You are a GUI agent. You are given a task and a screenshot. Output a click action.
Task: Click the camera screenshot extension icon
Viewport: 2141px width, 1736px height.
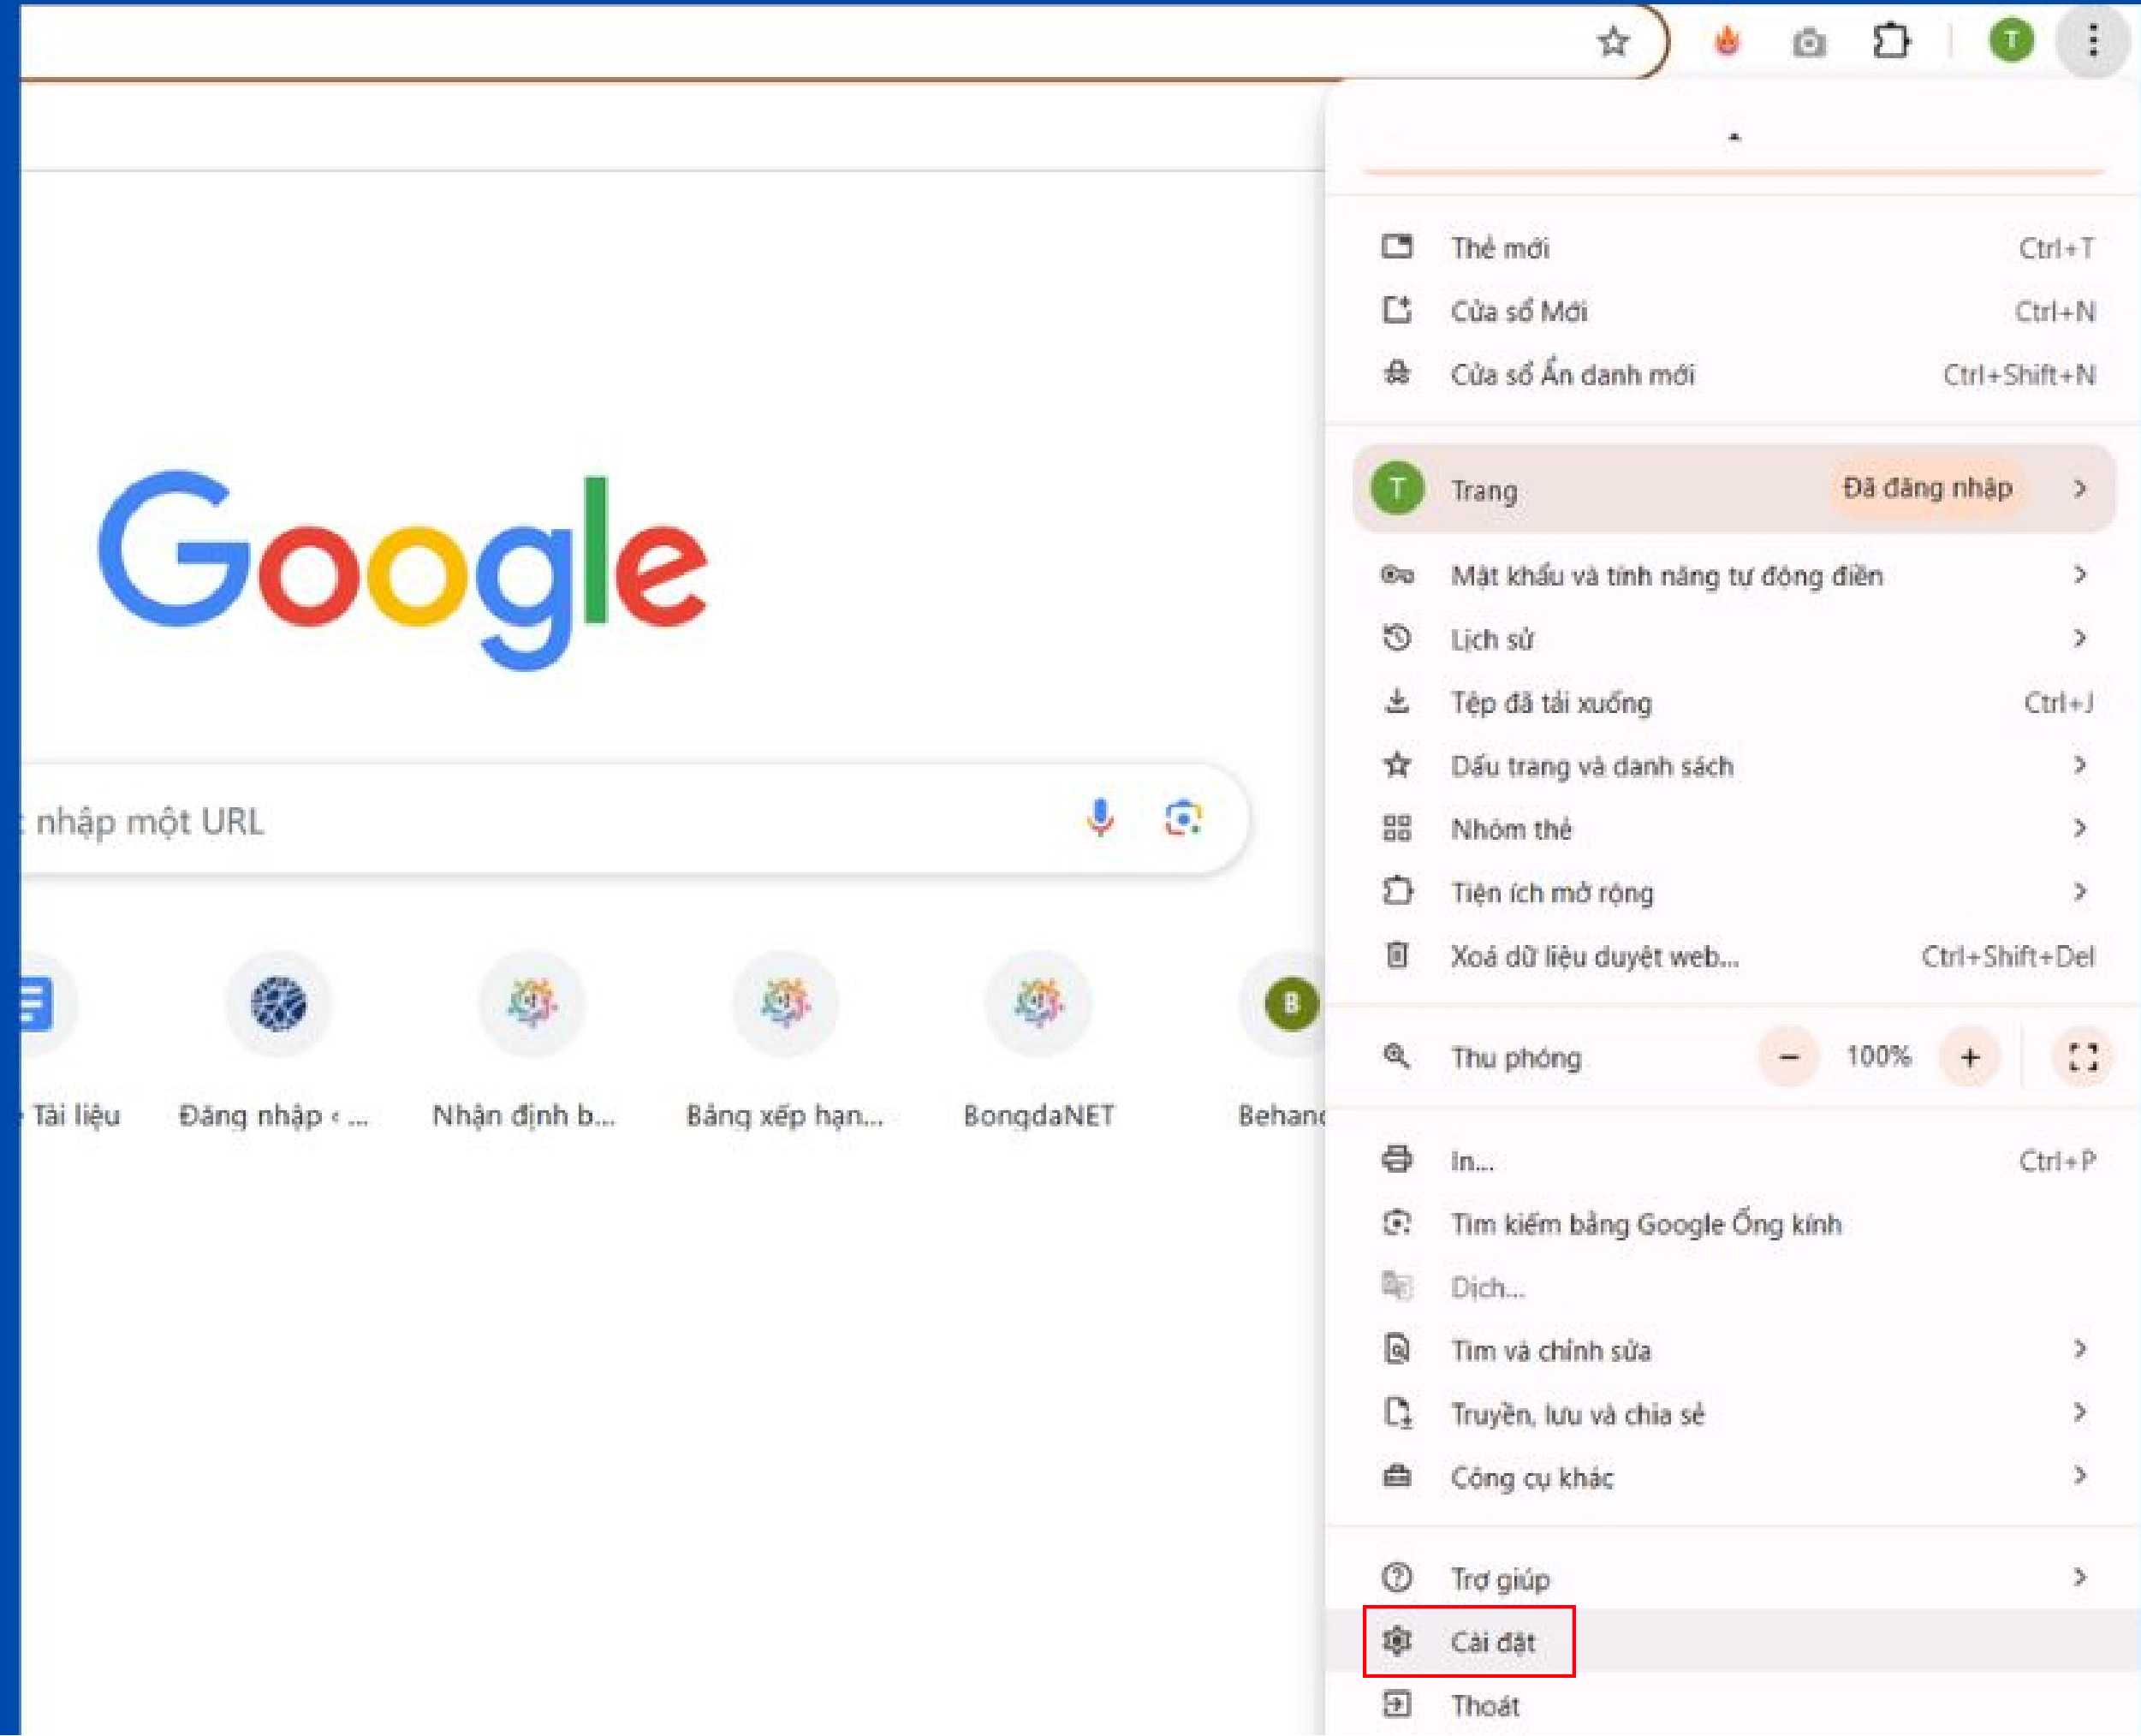1808,43
